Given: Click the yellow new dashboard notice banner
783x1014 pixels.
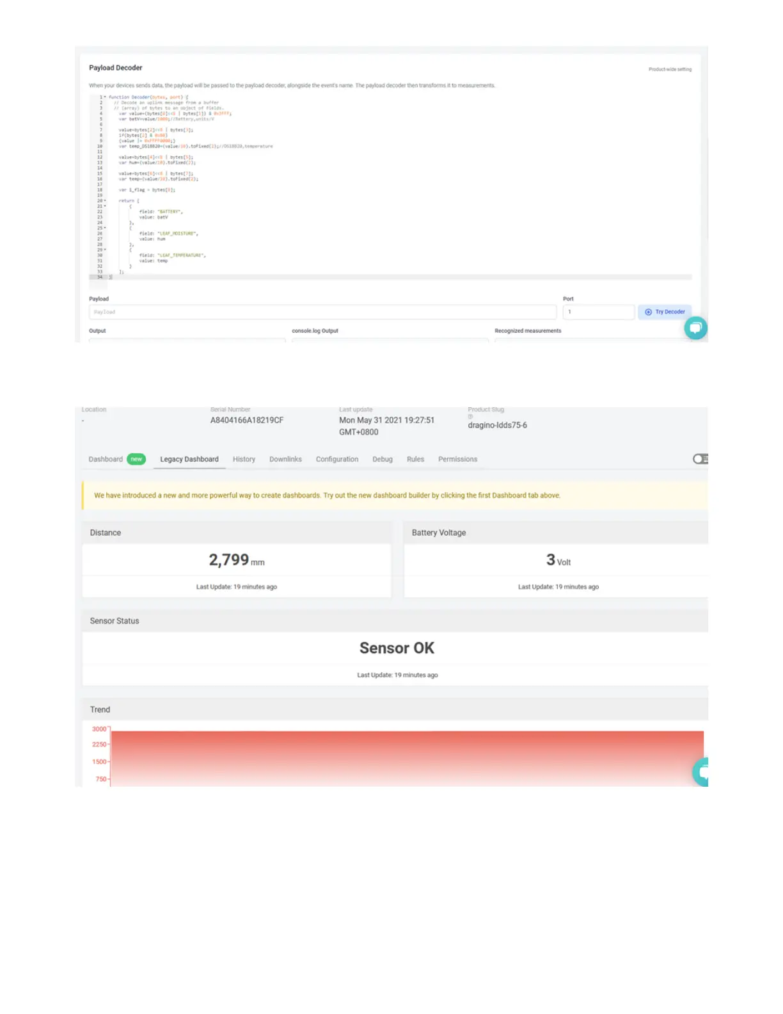Looking at the screenshot, I should (x=395, y=495).
